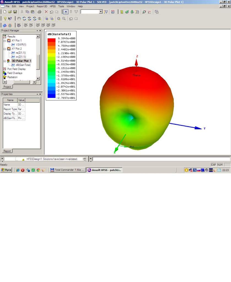Click the progress window input field at bottom
Viewport: 231px width, 282px height.
[161, 159]
